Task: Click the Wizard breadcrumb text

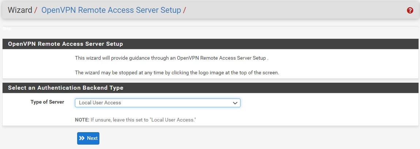Action: click(20, 10)
